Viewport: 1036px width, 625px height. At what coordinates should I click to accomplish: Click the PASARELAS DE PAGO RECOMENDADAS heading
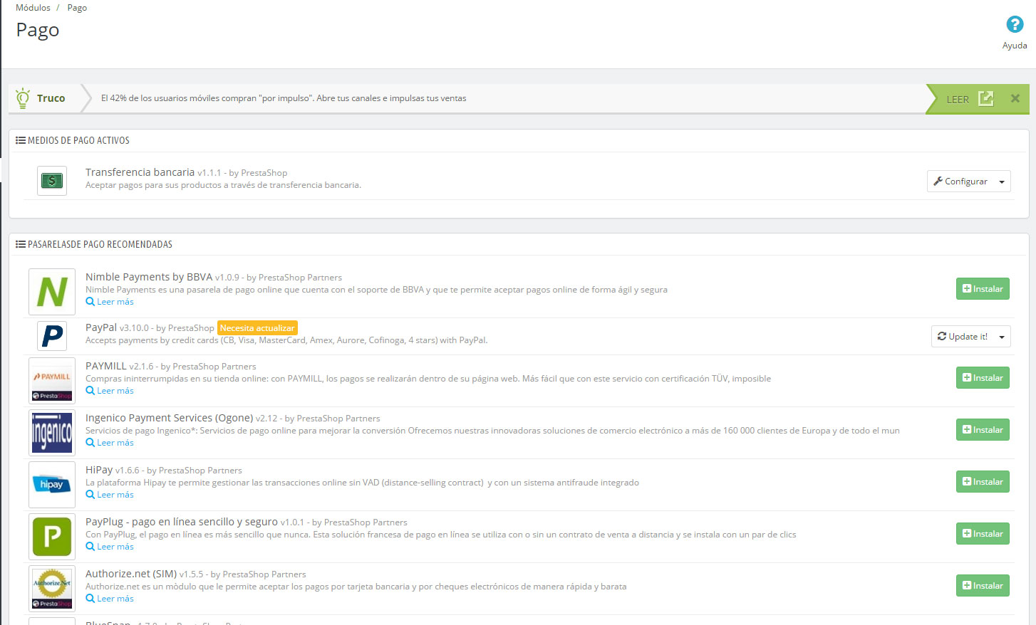point(100,244)
